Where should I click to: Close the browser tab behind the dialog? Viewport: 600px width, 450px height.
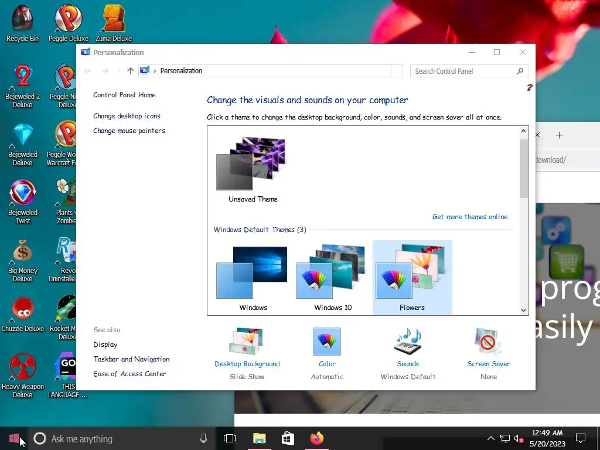538,135
